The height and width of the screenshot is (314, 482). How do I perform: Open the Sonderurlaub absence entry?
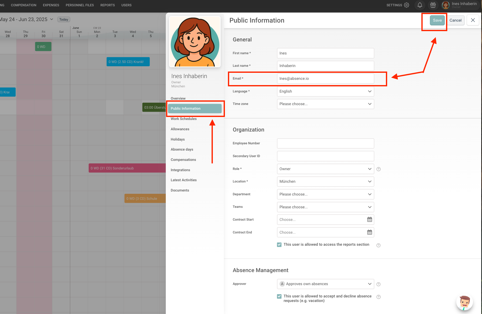(x=127, y=168)
